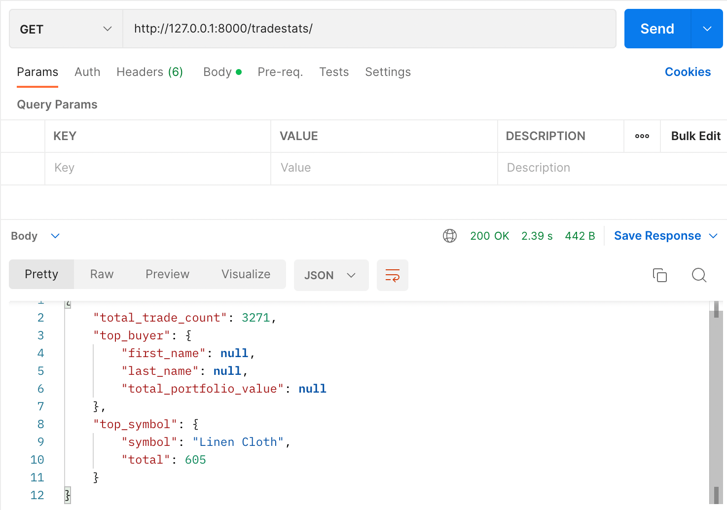Open the JSON response format dropdown

coord(331,275)
